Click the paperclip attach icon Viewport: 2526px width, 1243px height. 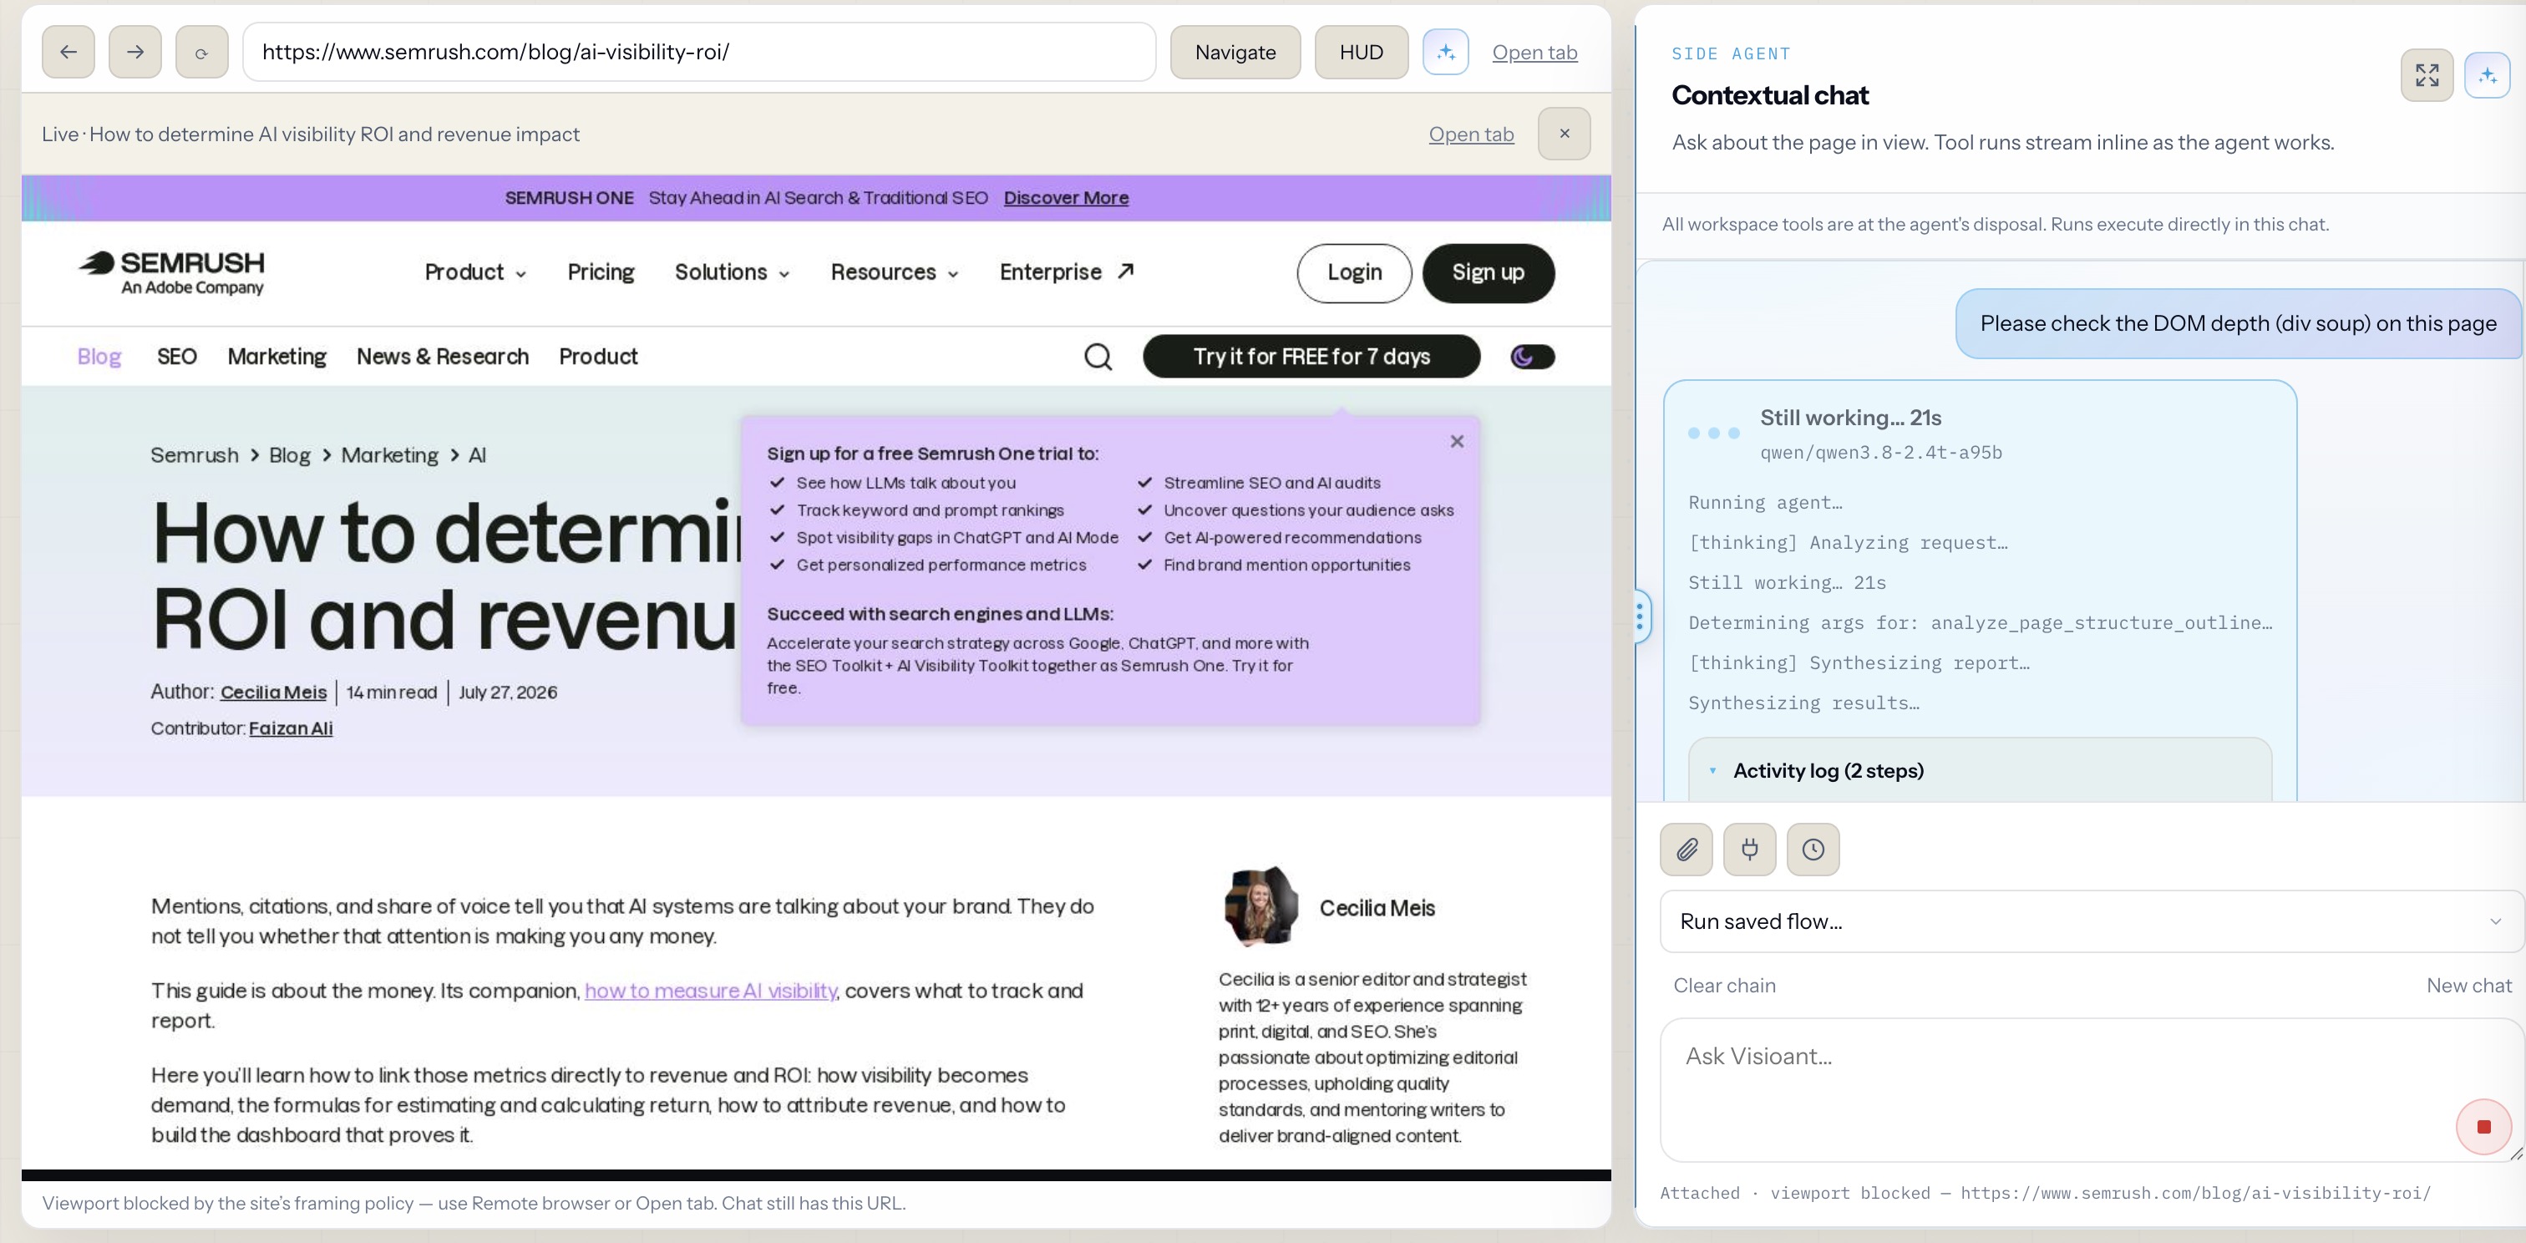pos(1686,849)
